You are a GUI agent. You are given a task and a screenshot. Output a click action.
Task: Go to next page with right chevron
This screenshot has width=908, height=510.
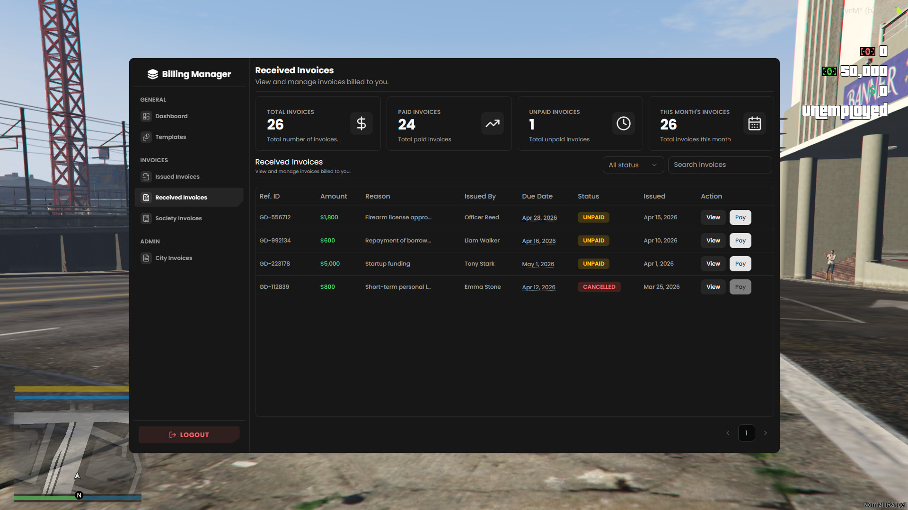765,433
